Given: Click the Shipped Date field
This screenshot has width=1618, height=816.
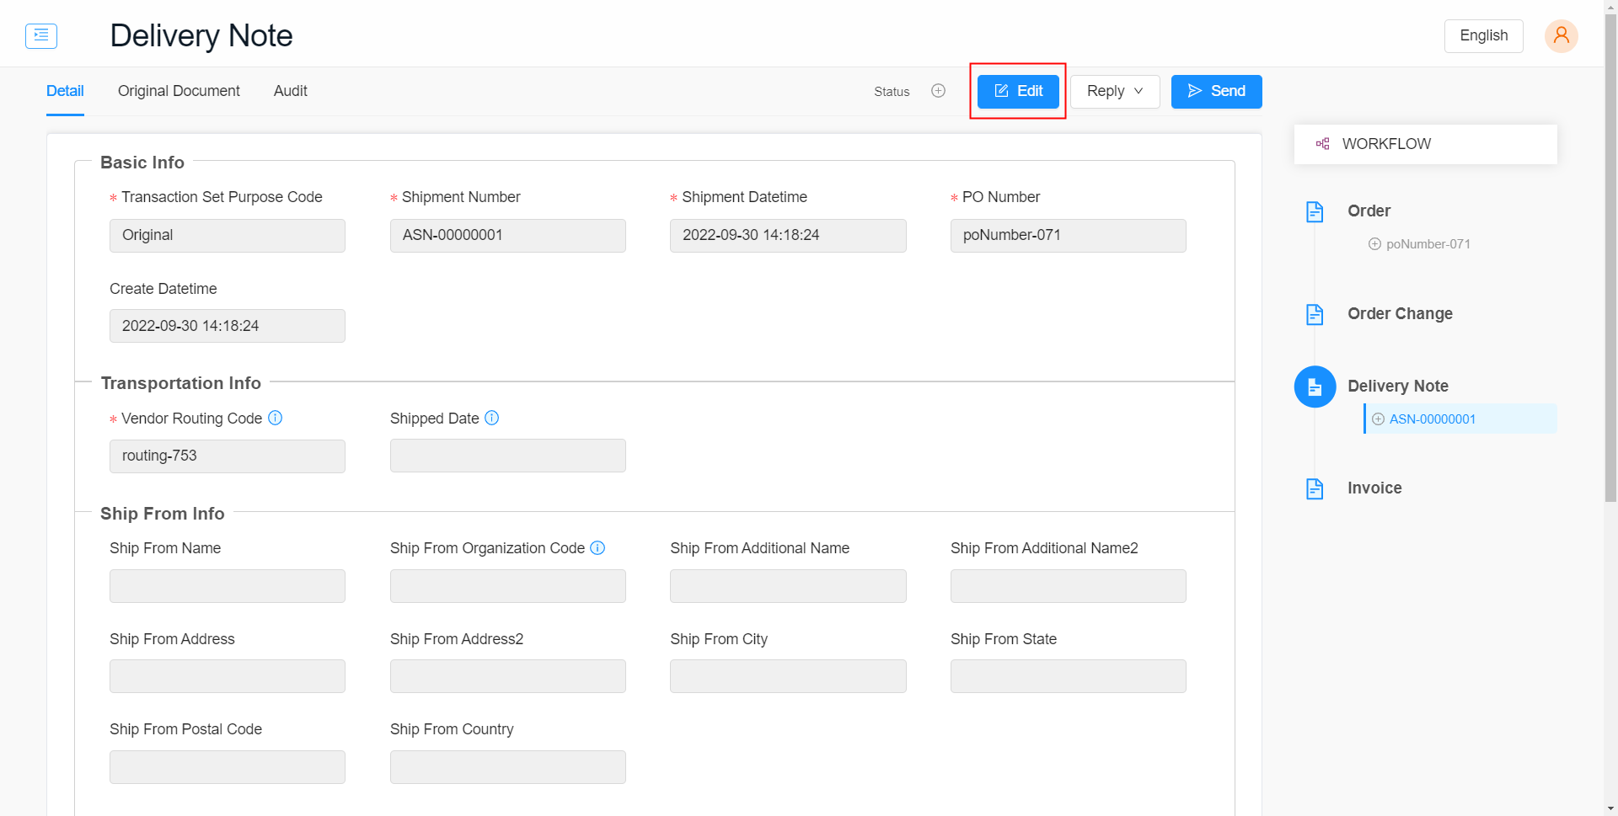Looking at the screenshot, I should pos(507,456).
